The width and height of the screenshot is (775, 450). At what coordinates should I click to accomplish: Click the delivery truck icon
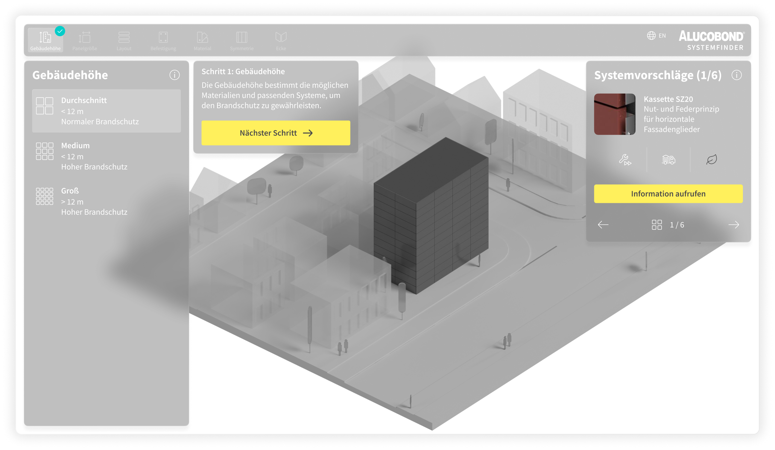click(x=668, y=160)
